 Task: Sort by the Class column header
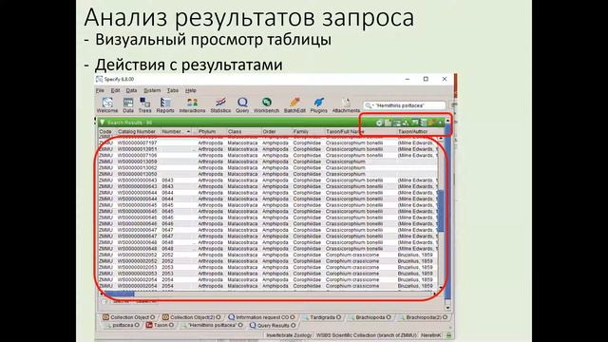(243, 132)
